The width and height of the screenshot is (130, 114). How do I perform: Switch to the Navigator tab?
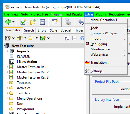click(x=13, y=30)
